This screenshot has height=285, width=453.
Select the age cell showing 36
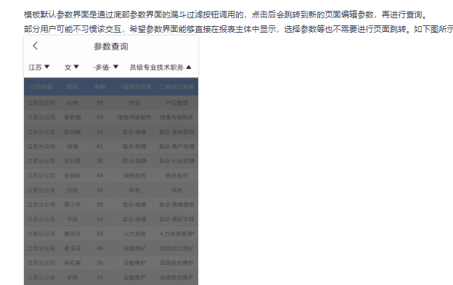[x=99, y=263]
